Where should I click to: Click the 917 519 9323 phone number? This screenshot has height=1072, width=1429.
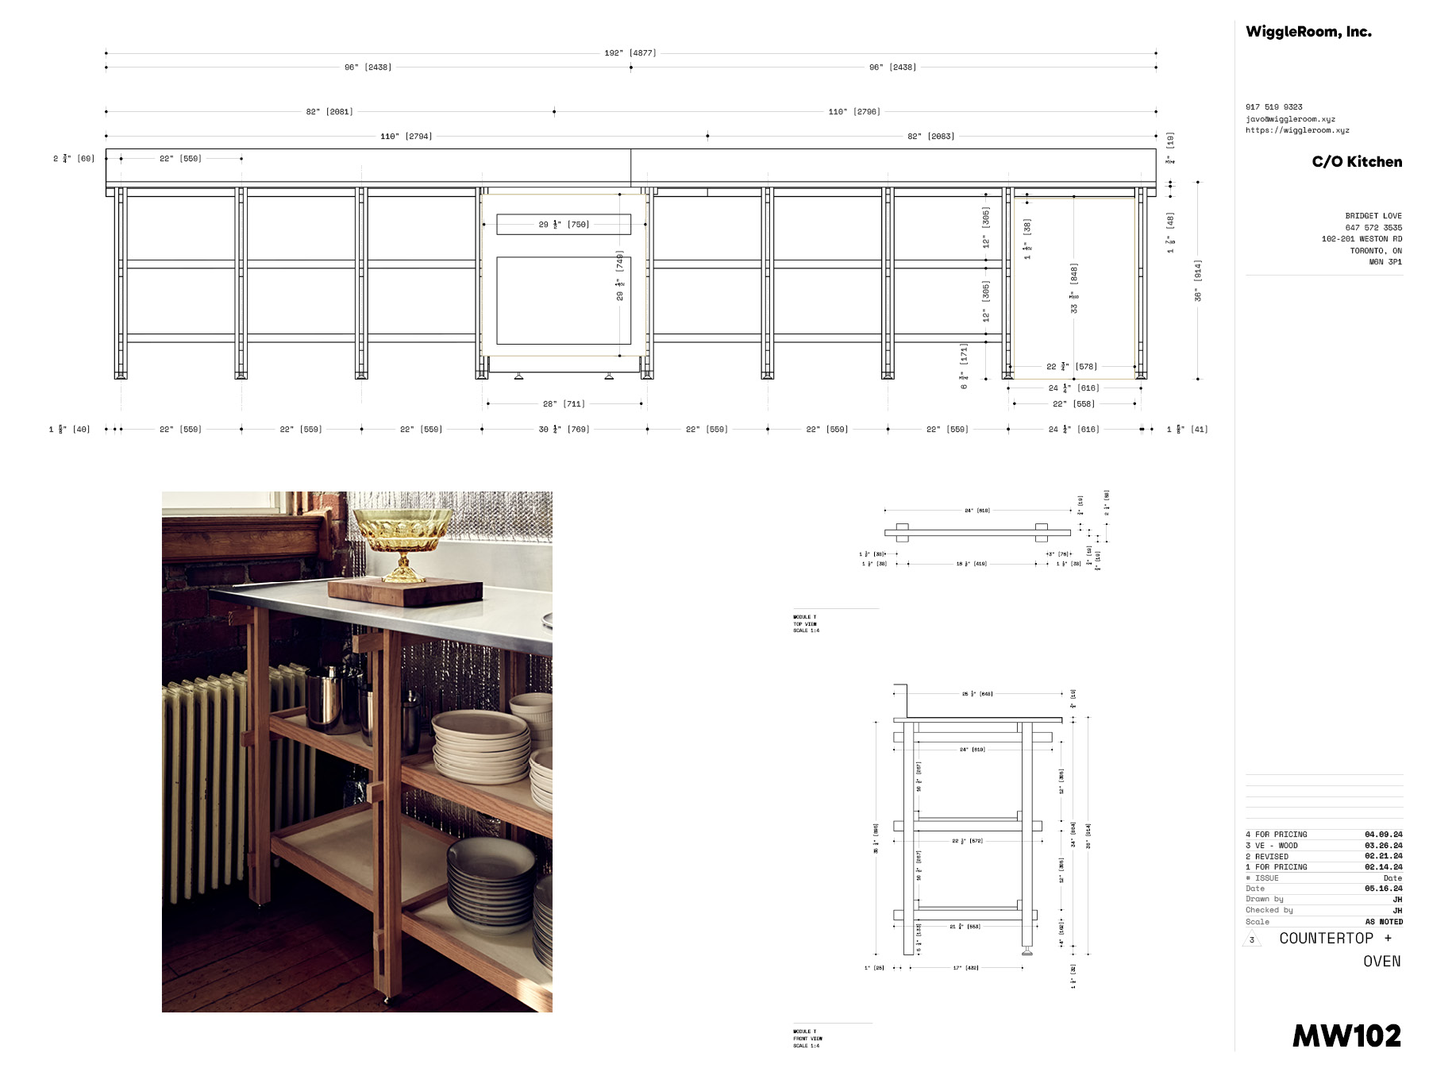tap(1273, 107)
